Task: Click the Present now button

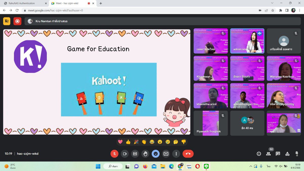Action: [x=166, y=154]
